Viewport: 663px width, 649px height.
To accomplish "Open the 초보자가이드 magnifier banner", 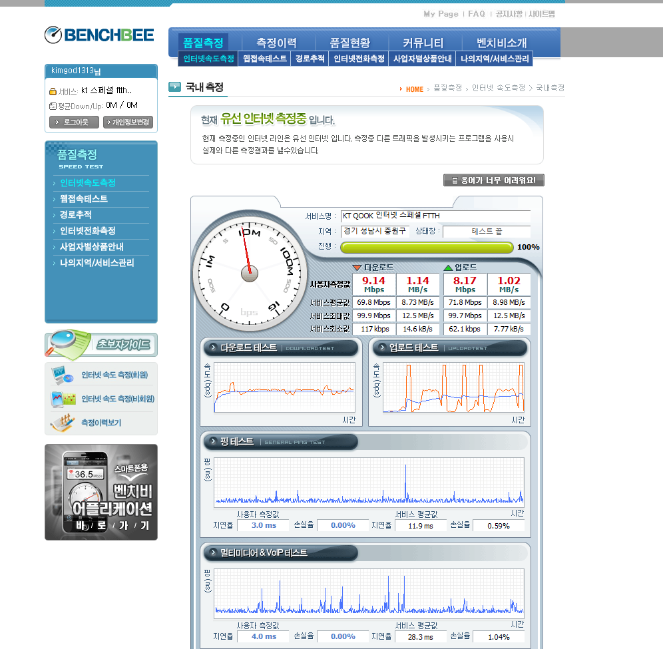I will pos(101,344).
